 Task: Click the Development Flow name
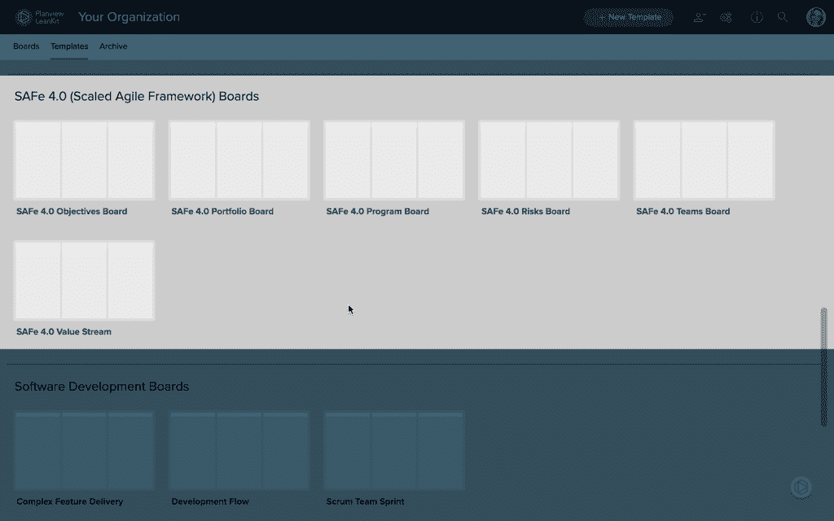click(x=210, y=501)
